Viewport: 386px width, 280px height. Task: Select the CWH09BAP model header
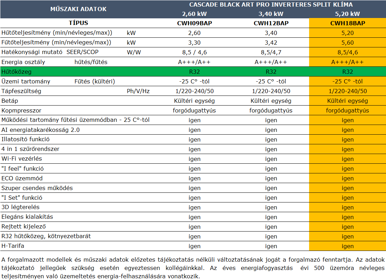click(x=194, y=23)
